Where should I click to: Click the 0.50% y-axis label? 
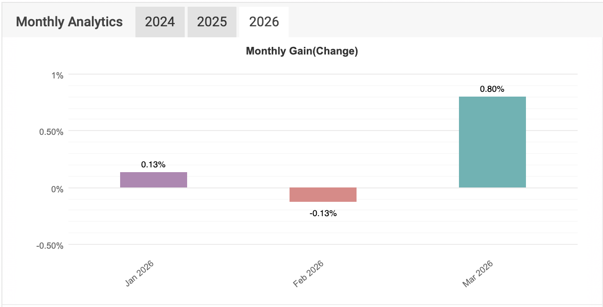click(51, 132)
